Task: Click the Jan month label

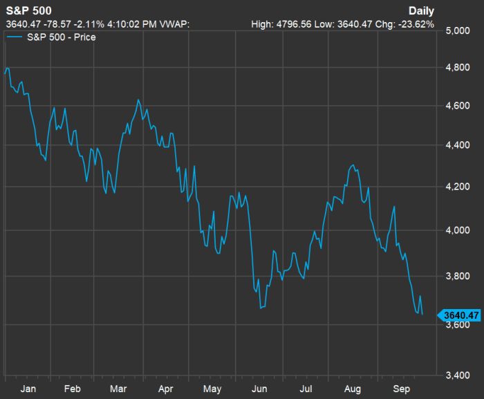Action: (28, 389)
